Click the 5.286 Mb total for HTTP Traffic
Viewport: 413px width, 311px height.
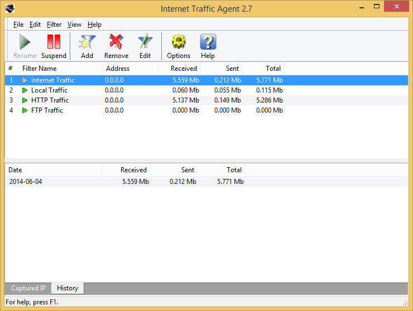tap(270, 100)
